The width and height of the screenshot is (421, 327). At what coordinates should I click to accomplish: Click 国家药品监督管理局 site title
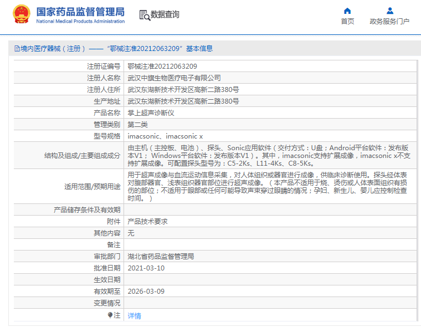click(x=80, y=12)
